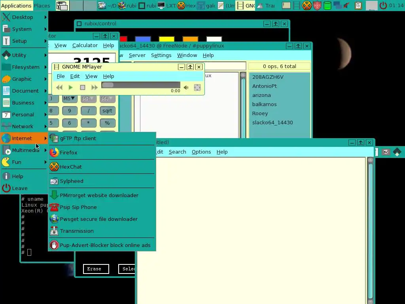Stop playback in GNOME MPlayer
This screenshot has width=405, height=304.
coord(82,87)
